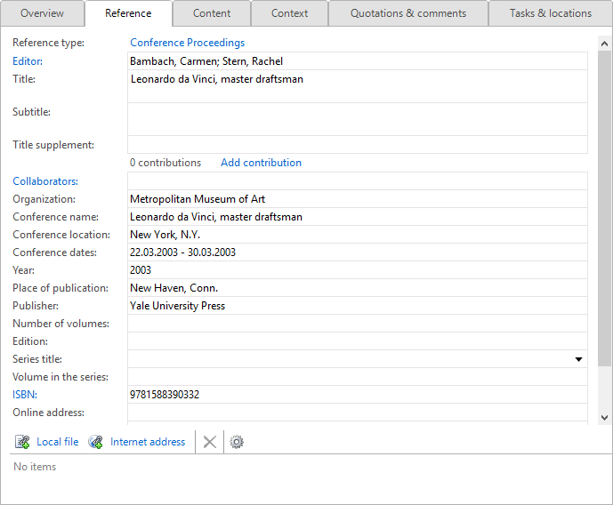
Task: Click the Editor label link
Action: pos(28,61)
